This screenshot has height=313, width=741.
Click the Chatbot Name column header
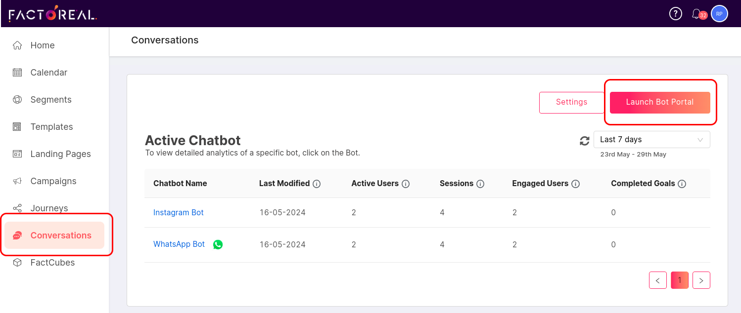[180, 184]
